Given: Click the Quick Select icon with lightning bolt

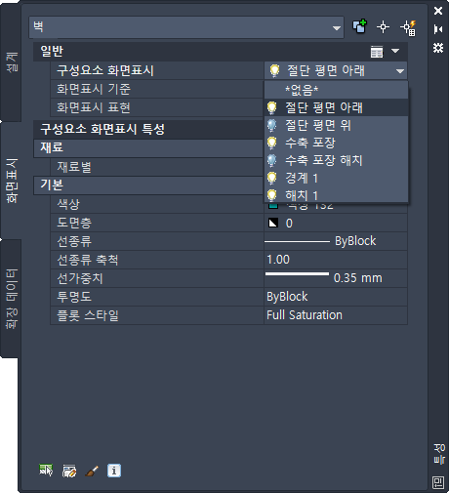Looking at the screenshot, I should [408, 27].
